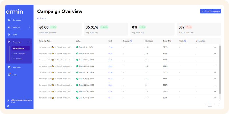Screen dimensions: 229x114
Task: Open Templates in sidebar
Action: pyautogui.click(x=17, y=67)
